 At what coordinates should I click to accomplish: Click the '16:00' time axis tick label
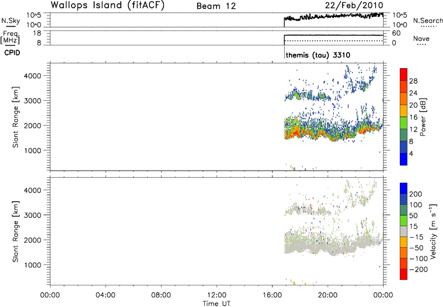(x=272, y=295)
